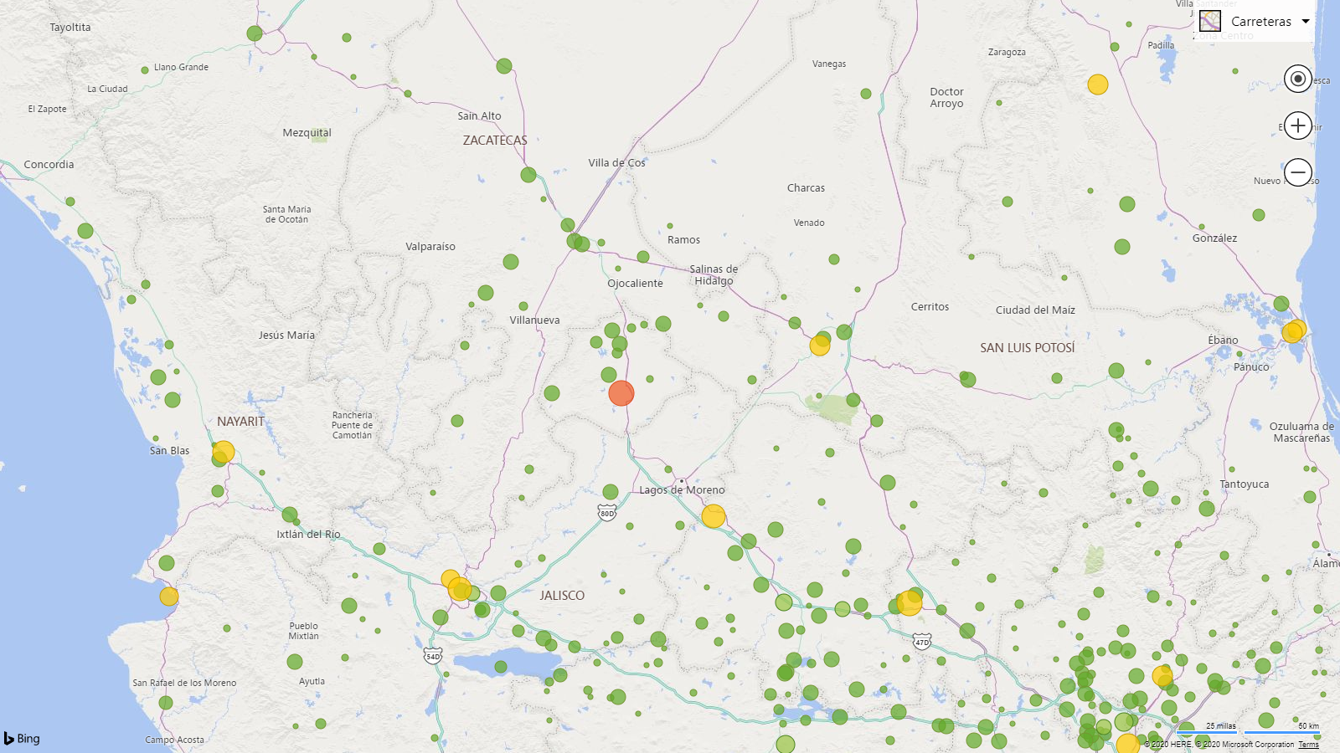1340x753 pixels.
Task: Click the 80D highway shield
Action: 607,513
